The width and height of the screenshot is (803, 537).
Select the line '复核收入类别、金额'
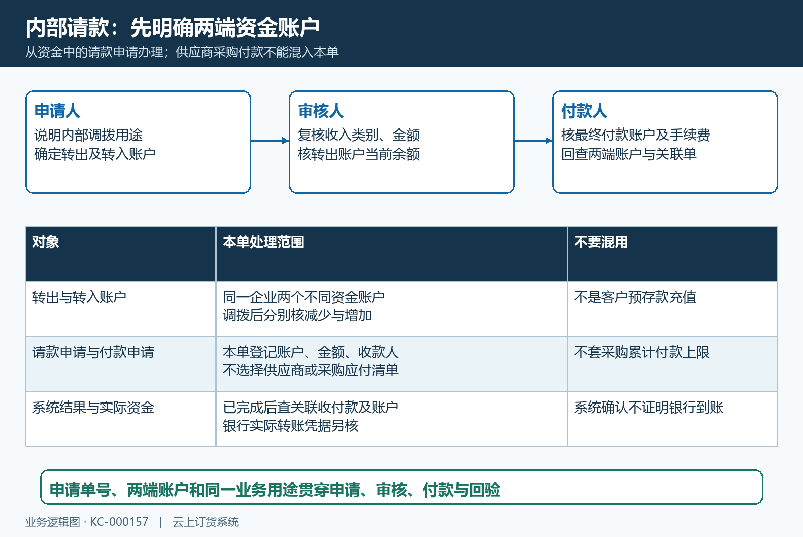tap(358, 135)
